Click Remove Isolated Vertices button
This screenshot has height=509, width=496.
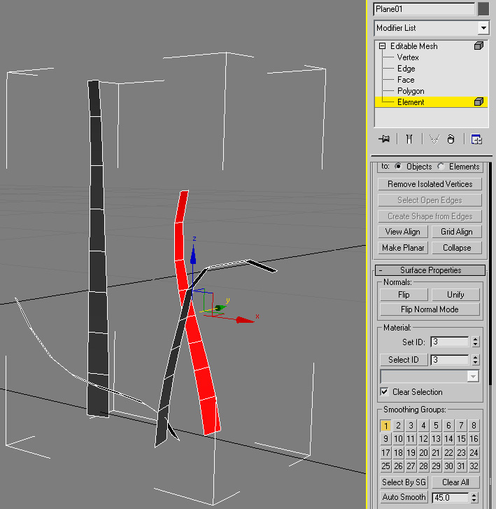point(430,184)
